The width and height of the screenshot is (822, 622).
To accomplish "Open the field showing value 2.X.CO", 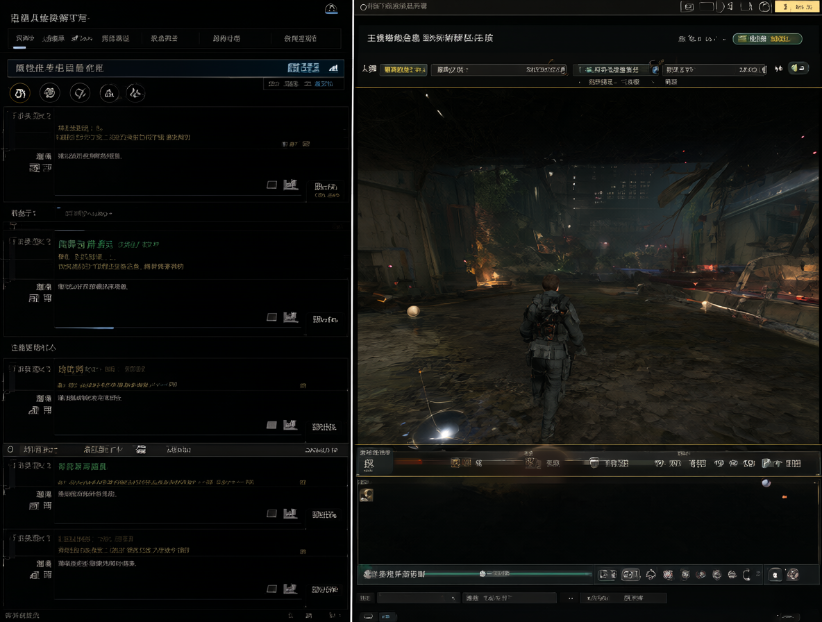I will point(715,69).
